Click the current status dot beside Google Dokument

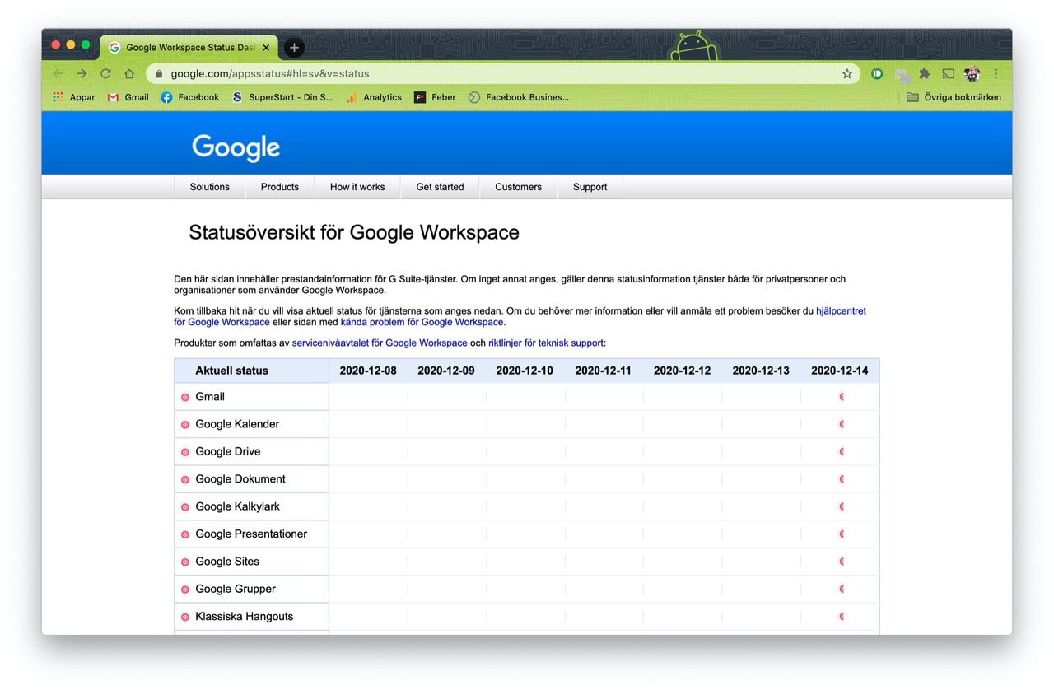click(185, 480)
